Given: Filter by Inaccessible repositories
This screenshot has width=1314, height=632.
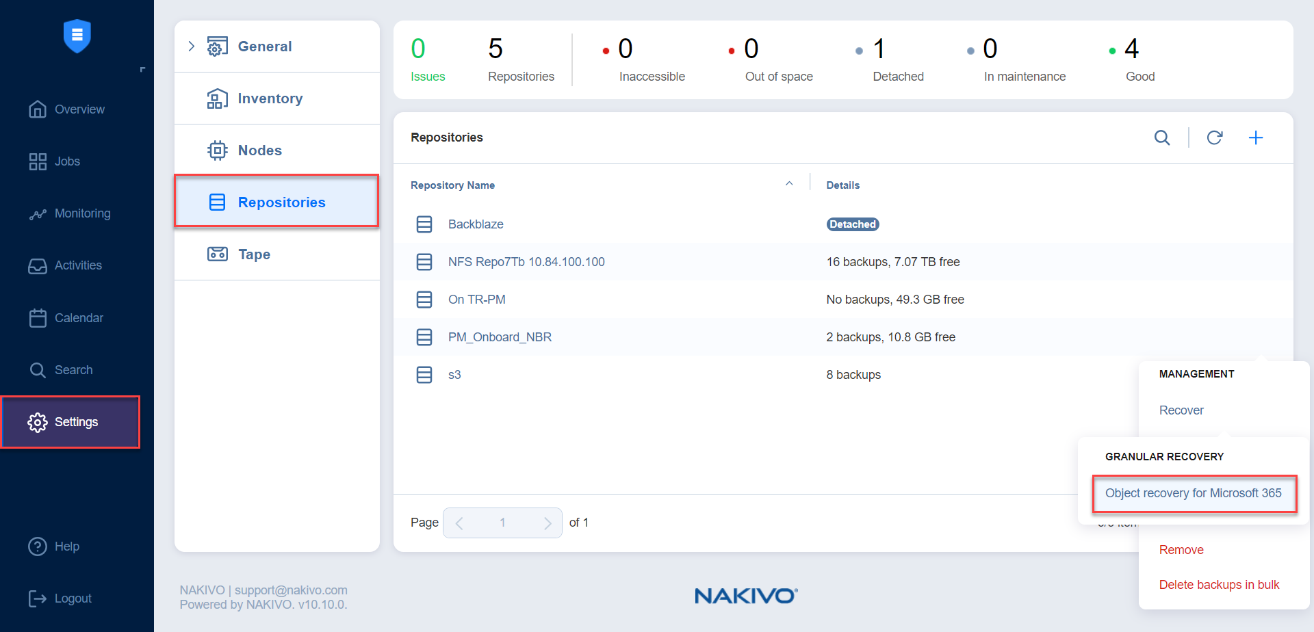Looking at the screenshot, I should (x=643, y=60).
